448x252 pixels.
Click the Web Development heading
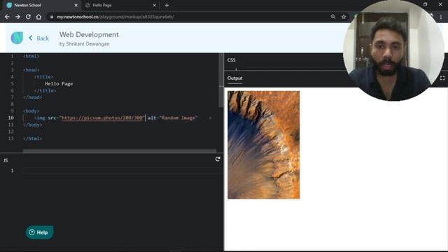pos(89,34)
